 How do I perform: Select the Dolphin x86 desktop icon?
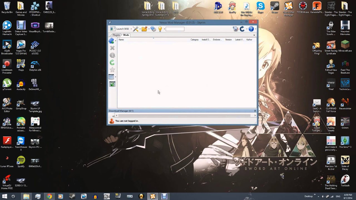35,65
